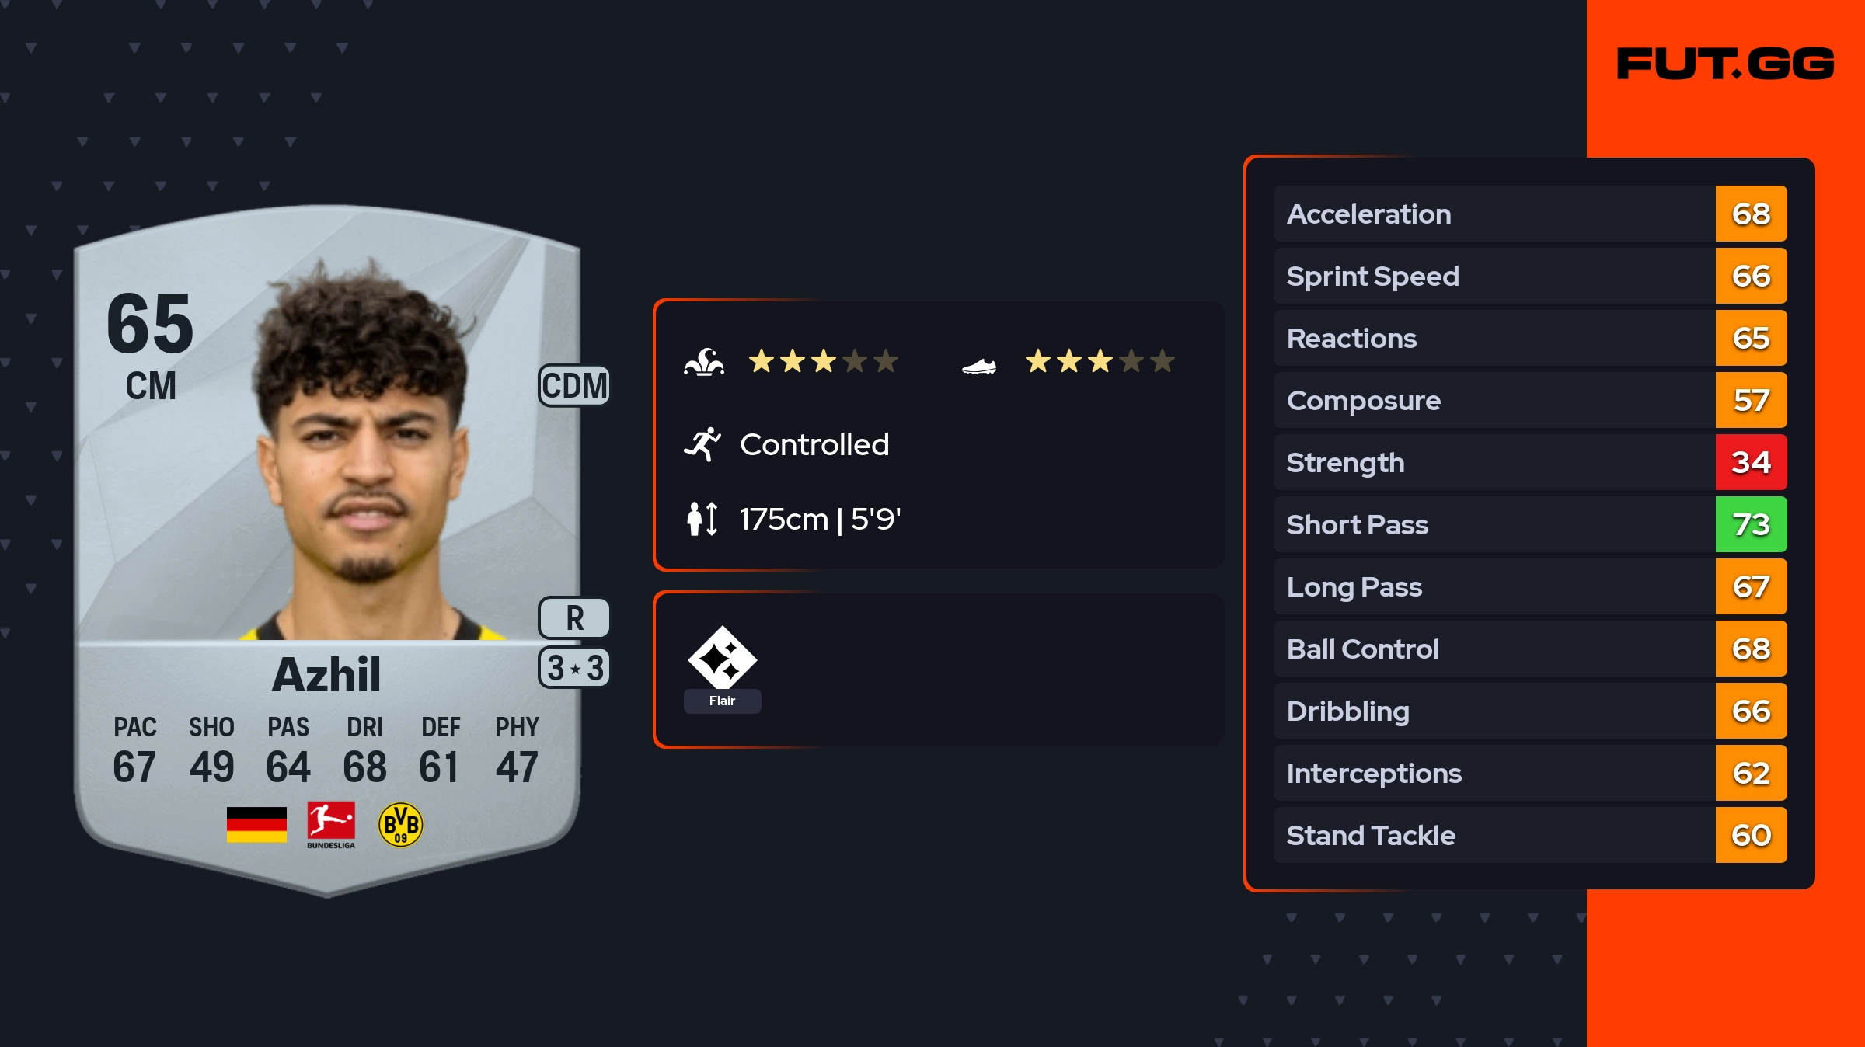This screenshot has height=1047, width=1865.
Task: Select the Acceleration stat row
Action: pos(1530,214)
